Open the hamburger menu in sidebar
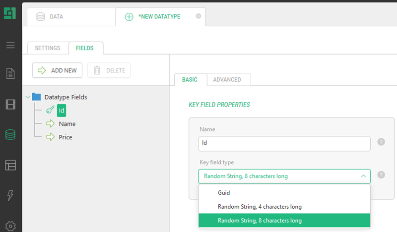Screen dimensions: 397x232 (10, 45)
